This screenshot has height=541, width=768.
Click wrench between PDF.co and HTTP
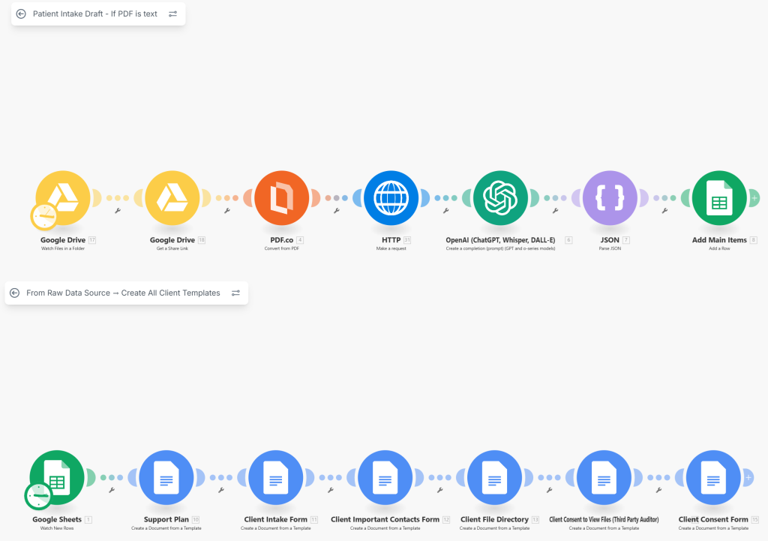pos(337,211)
